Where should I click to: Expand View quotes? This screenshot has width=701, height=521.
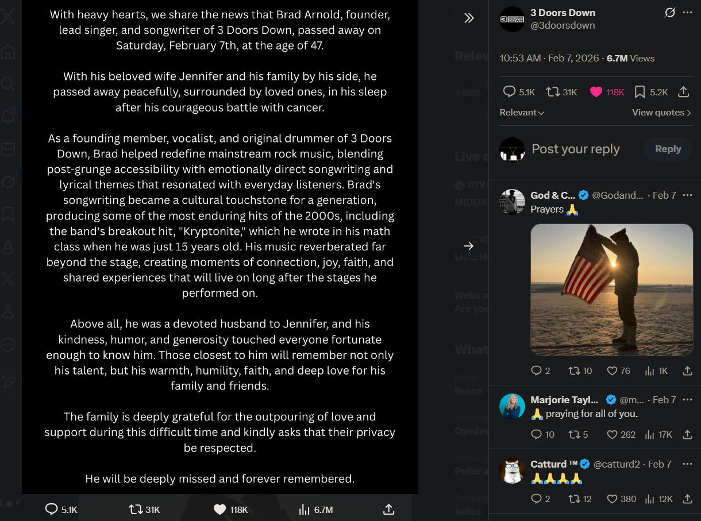(661, 113)
